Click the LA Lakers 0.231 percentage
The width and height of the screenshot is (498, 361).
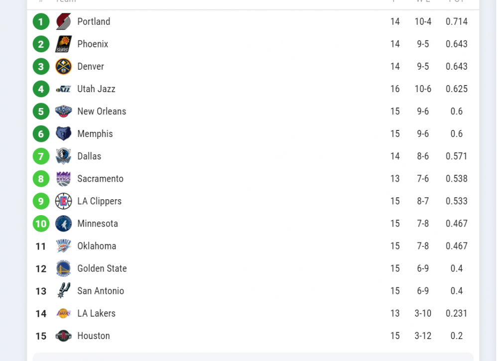click(457, 313)
